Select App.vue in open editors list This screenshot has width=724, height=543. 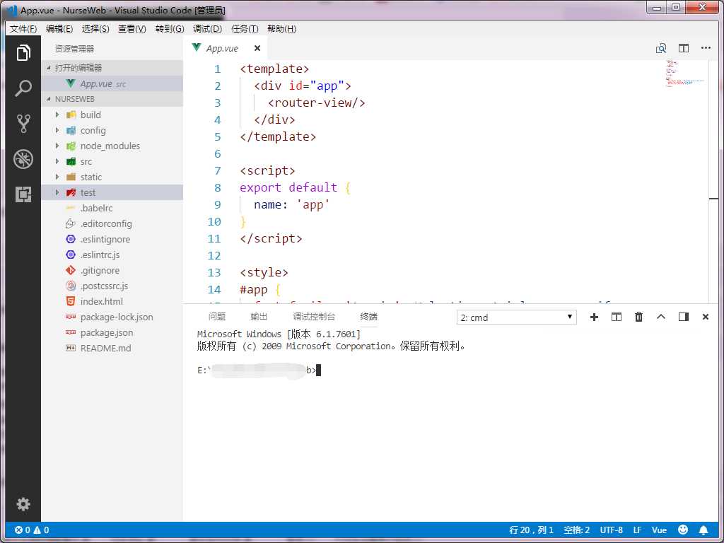pyautogui.click(x=112, y=83)
